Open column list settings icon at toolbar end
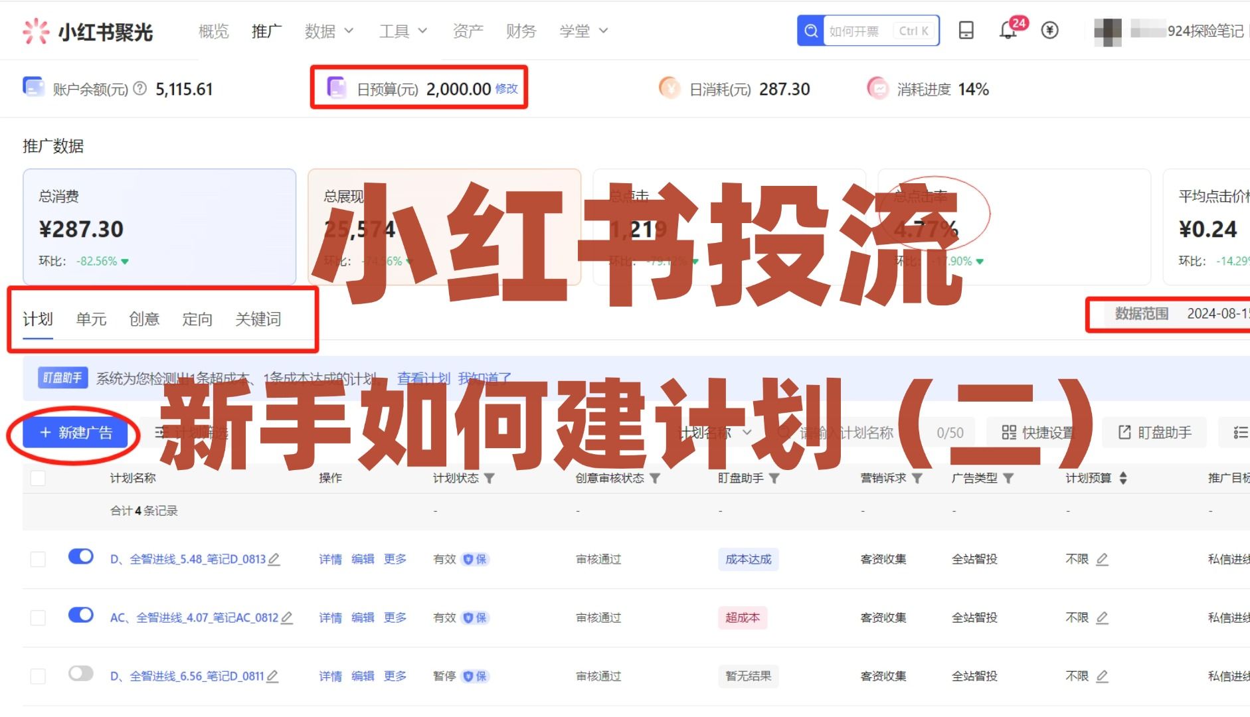This screenshot has height=717, width=1250. tap(1239, 433)
